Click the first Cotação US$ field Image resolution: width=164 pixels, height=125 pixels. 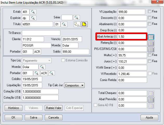pyautogui.click(x=40, y=92)
